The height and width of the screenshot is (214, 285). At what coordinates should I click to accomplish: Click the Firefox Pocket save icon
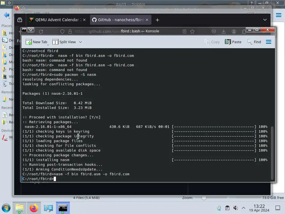214,31
